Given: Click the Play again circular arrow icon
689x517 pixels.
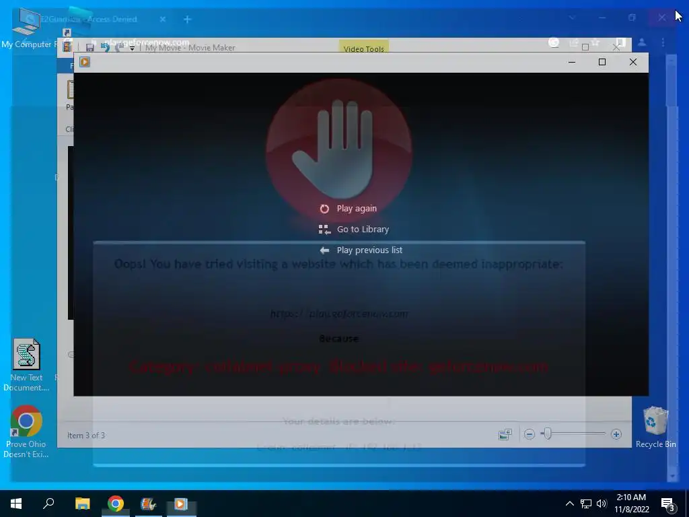Looking at the screenshot, I should (x=324, y=209).
